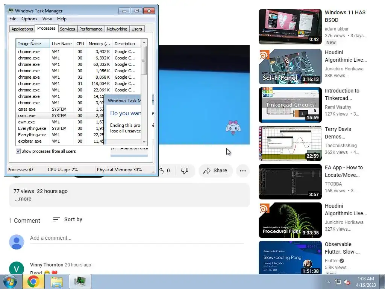Switch to the Users tab

(x=137, y=29)
